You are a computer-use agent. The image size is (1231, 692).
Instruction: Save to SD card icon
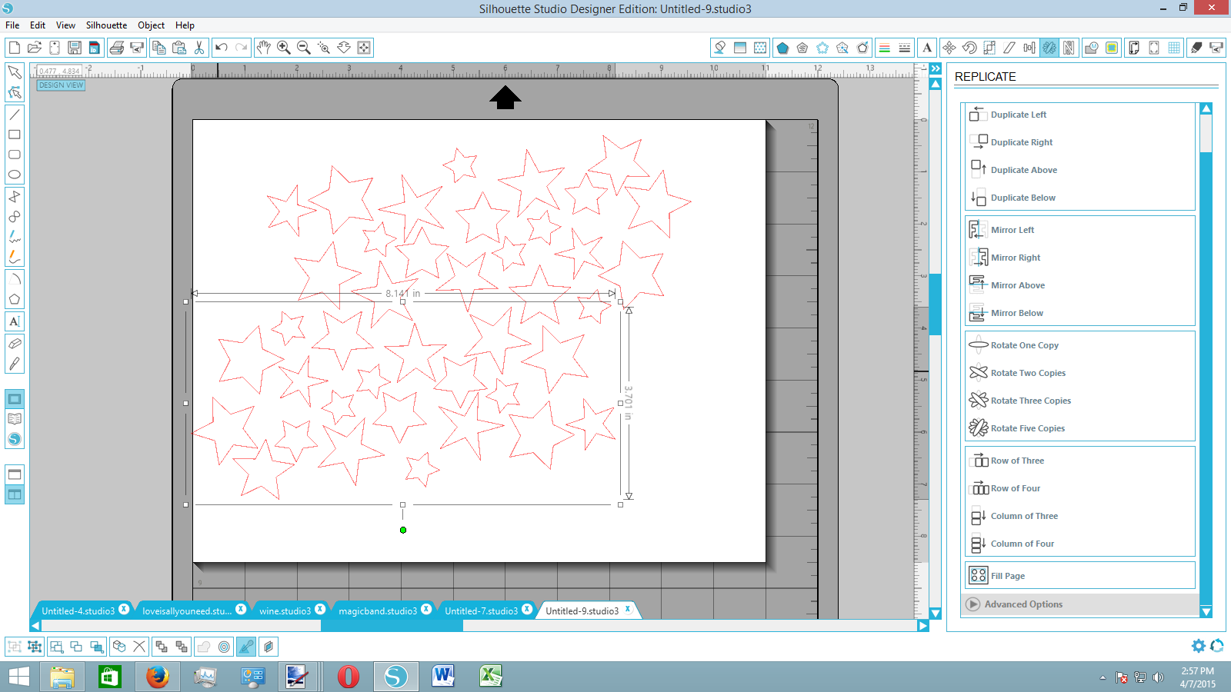(95, 48)
